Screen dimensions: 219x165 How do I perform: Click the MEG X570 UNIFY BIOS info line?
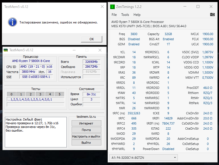tap(149, 26)
